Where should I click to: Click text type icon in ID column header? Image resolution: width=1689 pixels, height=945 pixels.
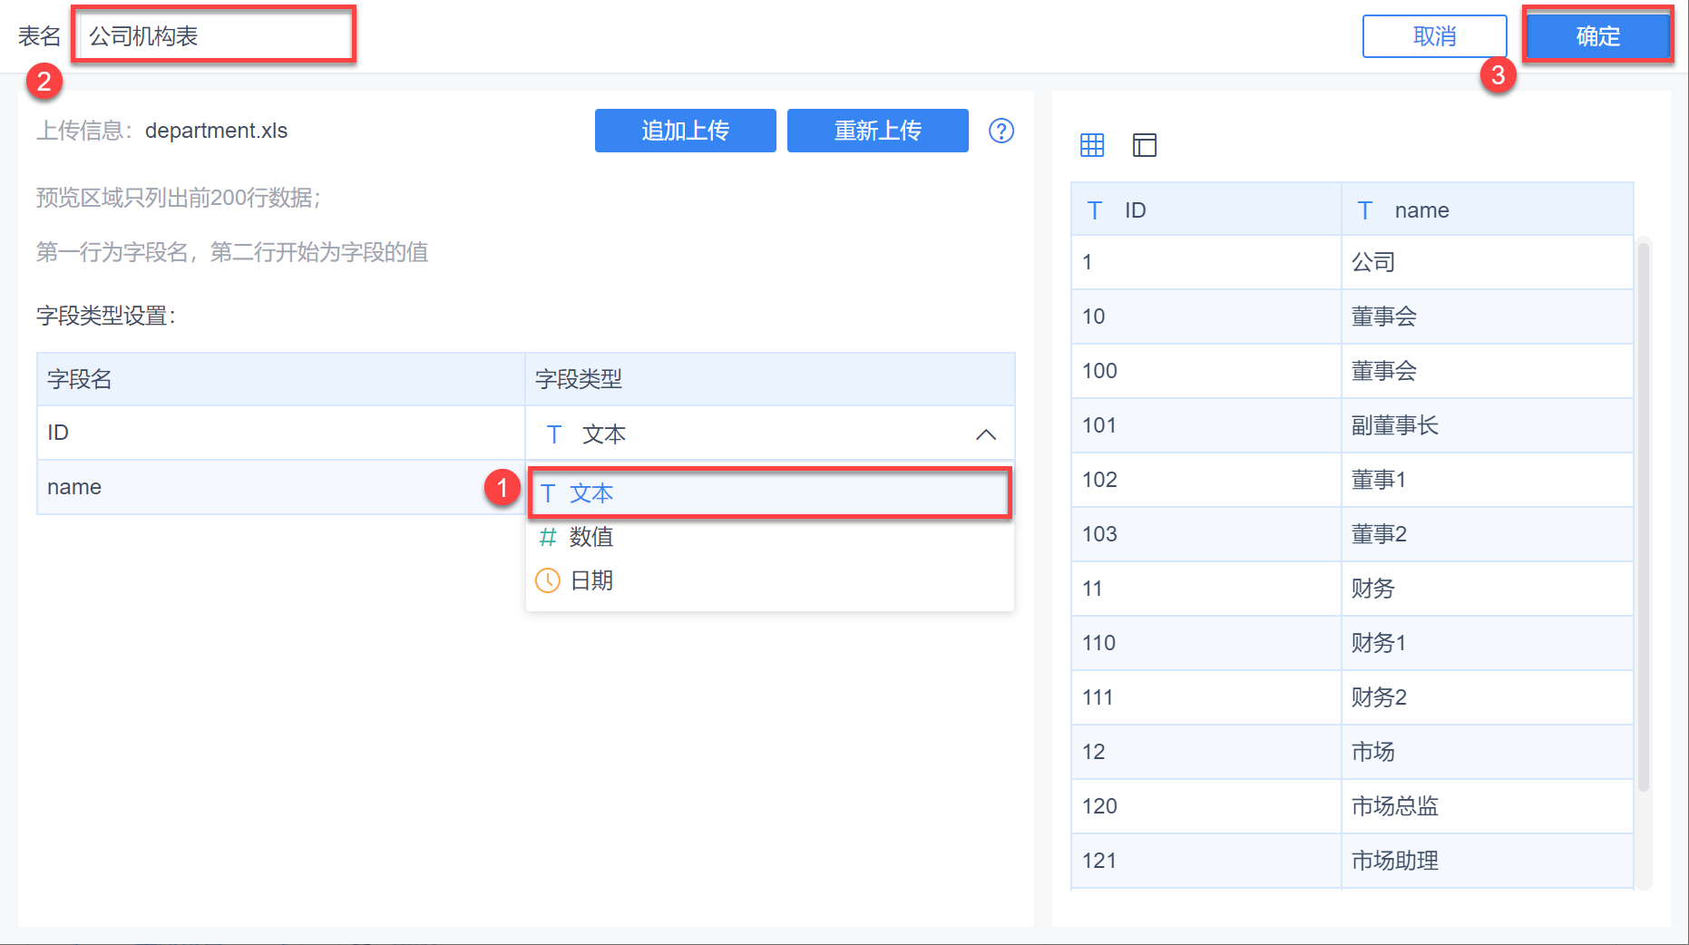(1095, 210)
